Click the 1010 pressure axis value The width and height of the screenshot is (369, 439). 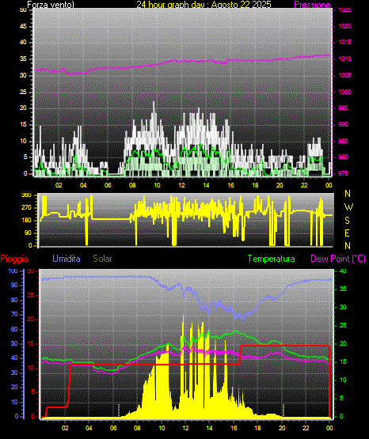(344, 59)
